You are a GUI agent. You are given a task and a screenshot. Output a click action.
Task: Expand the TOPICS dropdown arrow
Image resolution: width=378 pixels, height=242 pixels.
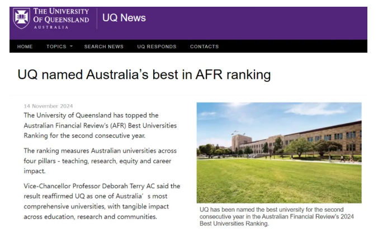point(71,46)
